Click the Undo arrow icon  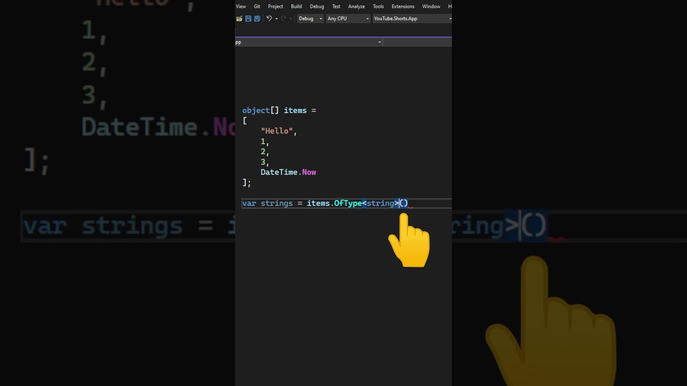269,18
